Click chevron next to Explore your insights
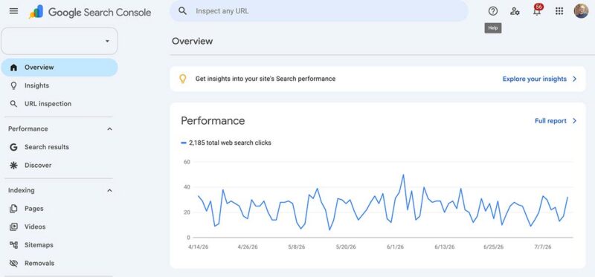 point(574,79)
